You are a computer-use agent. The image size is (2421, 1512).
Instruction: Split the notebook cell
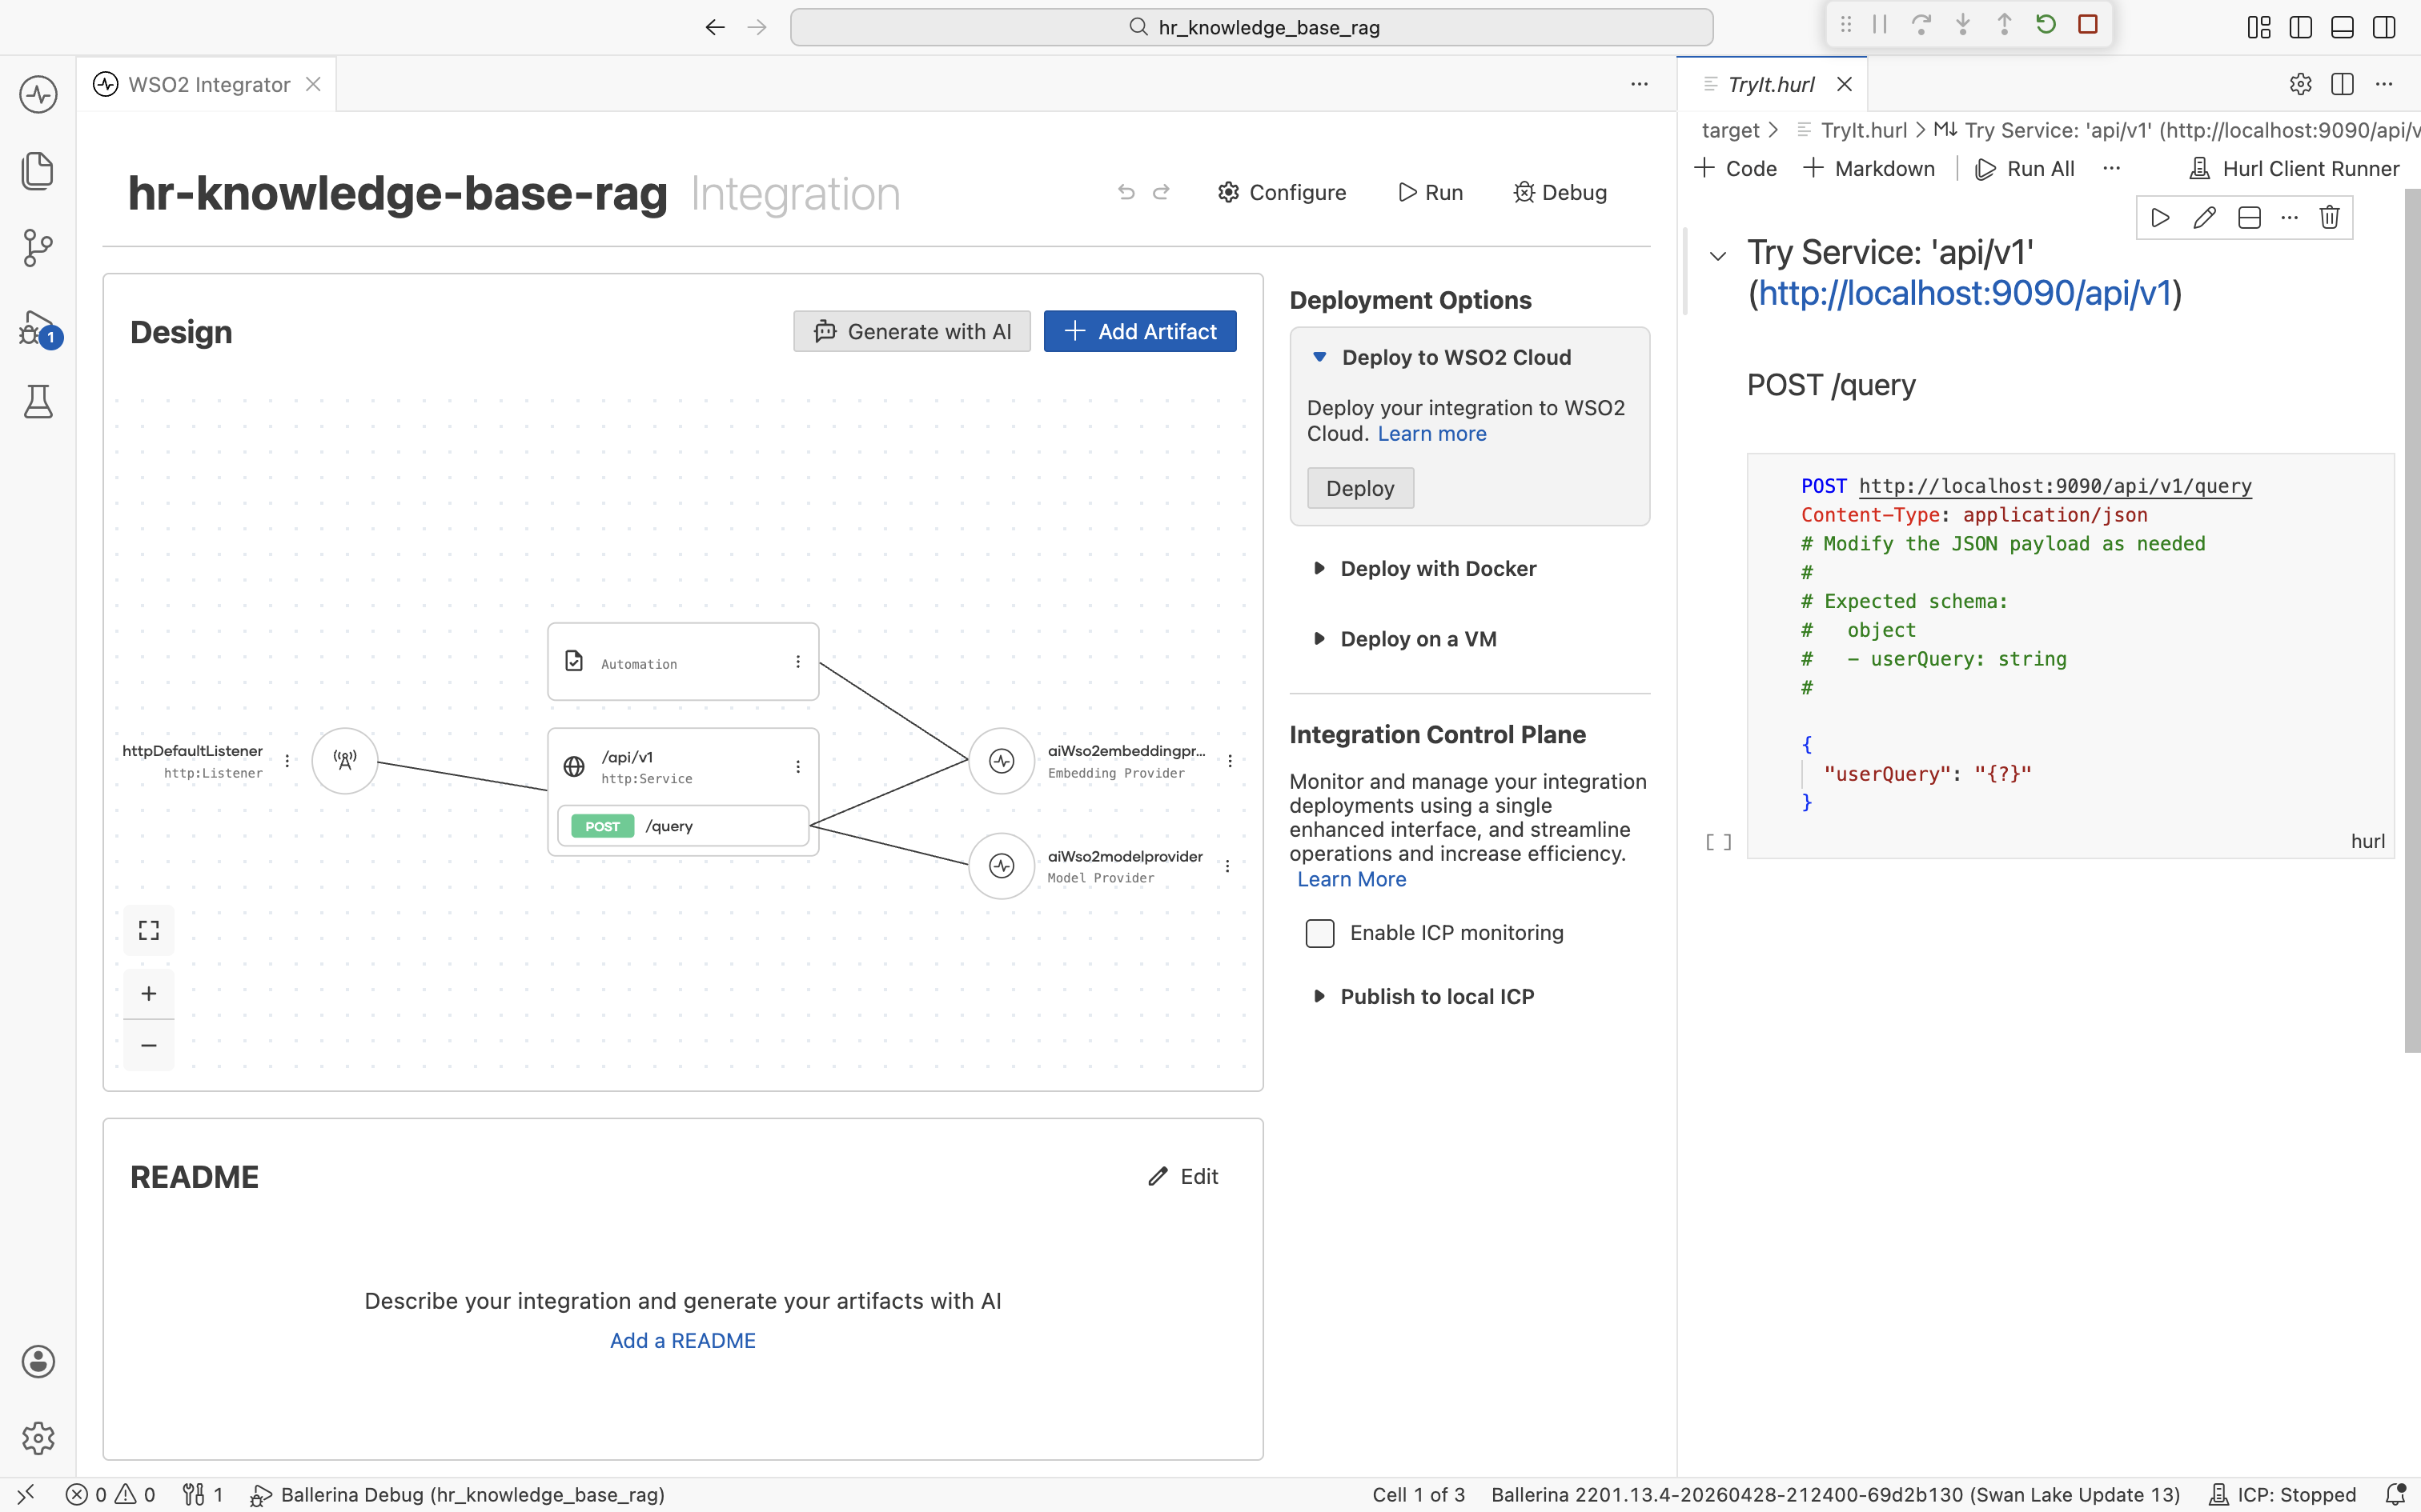pos(2249,218)
